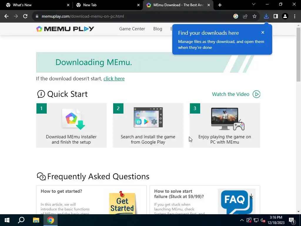Click the scrollbar down arrow
Screen dimensions: 301x226
coord(299,212)
